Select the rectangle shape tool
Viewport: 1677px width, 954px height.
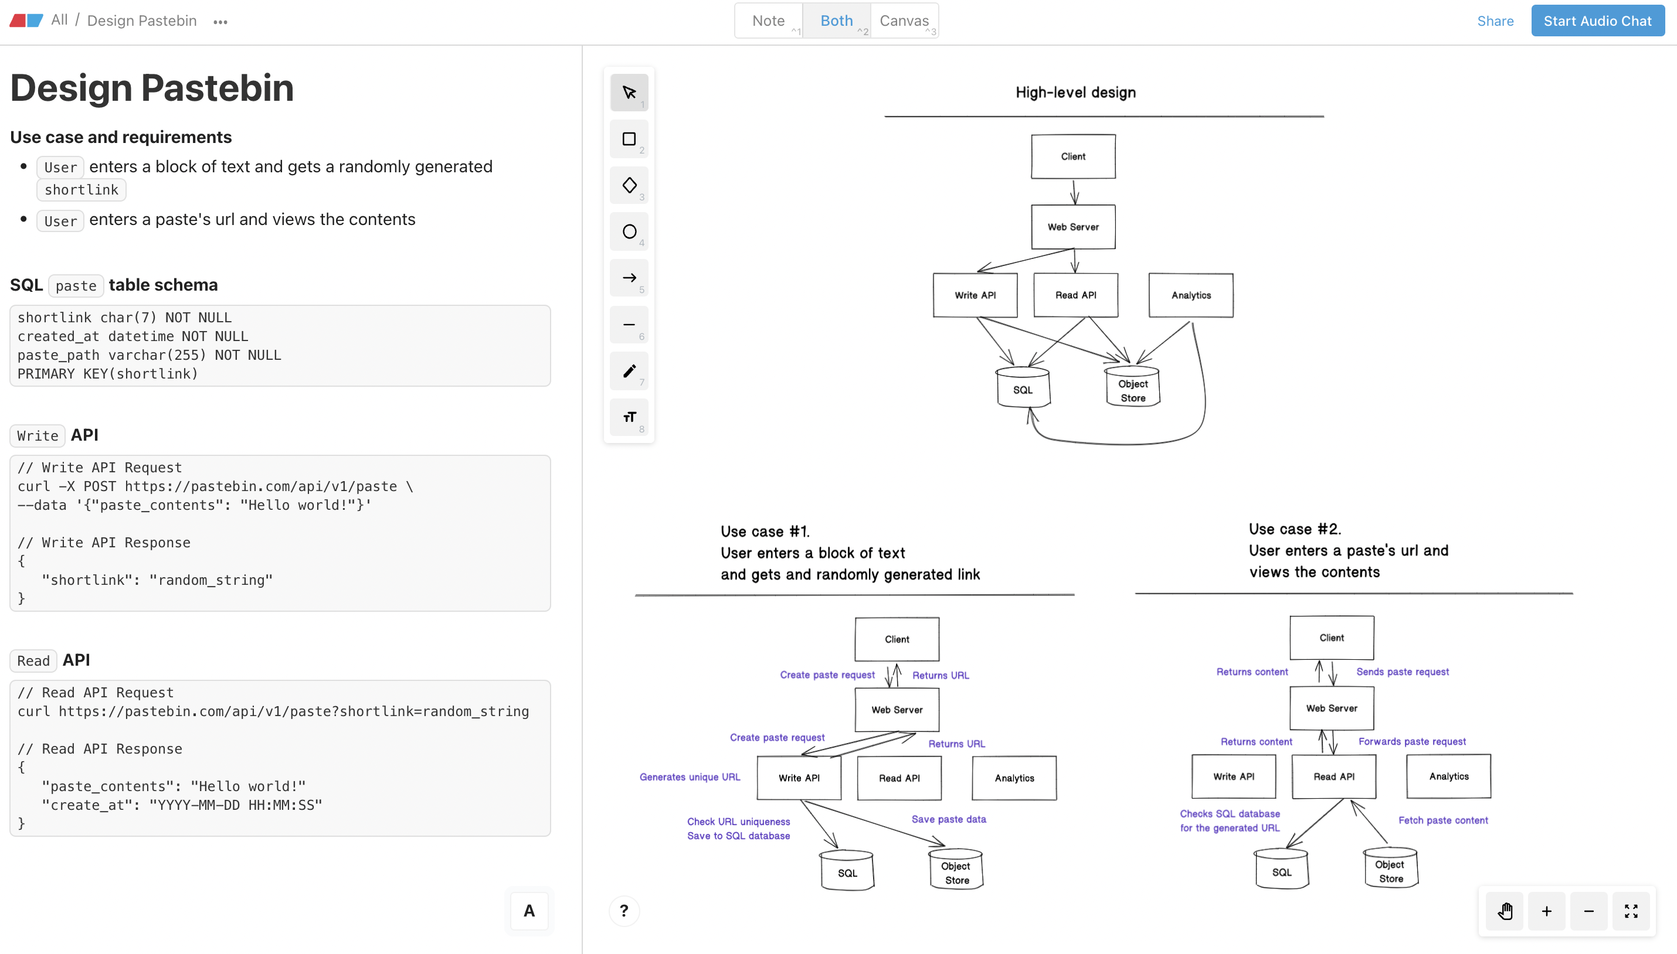click(x=629, y=139)
